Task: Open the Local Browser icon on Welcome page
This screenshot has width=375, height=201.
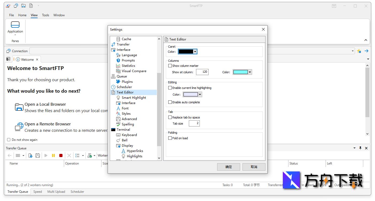Action: click(x=19, y=107)
